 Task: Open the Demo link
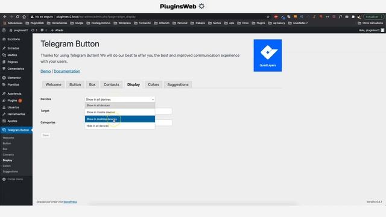[x=46, y=71]
